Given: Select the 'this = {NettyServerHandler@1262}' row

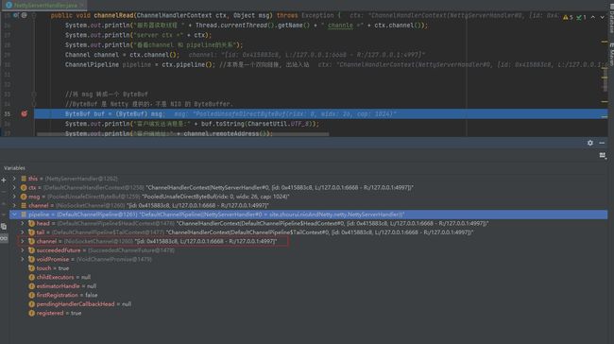Looking at the screenshot, I should (309, 179).
